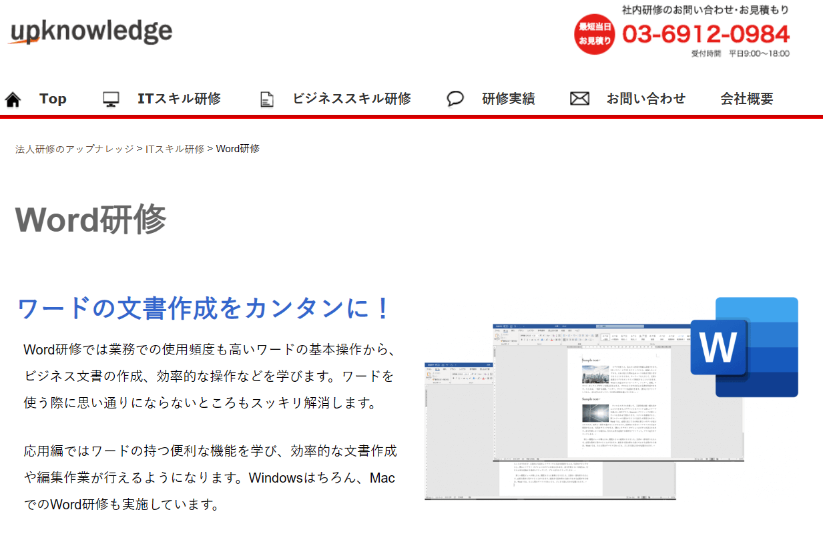Open the 会社概要 menu item

click(x=747, y=99)
